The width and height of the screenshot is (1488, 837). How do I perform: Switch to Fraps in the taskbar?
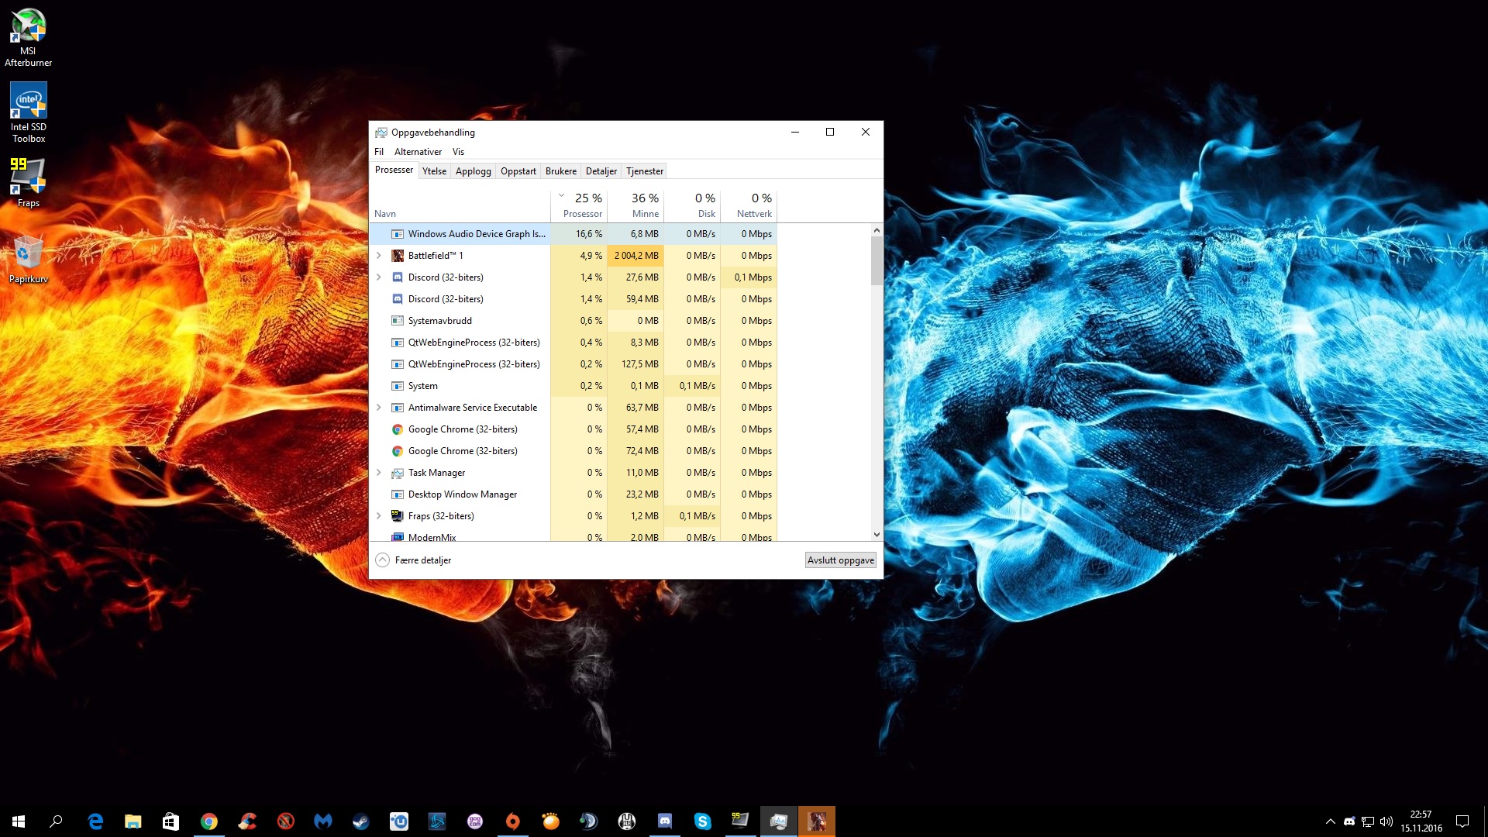point(741,821)
